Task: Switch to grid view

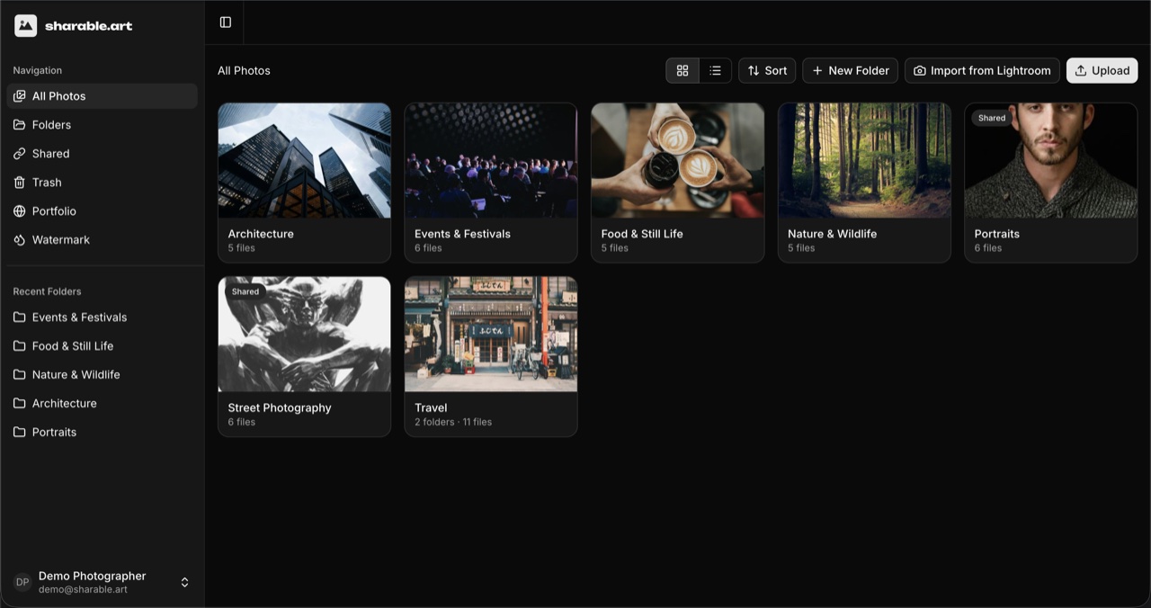Action: tap(683, 70)
